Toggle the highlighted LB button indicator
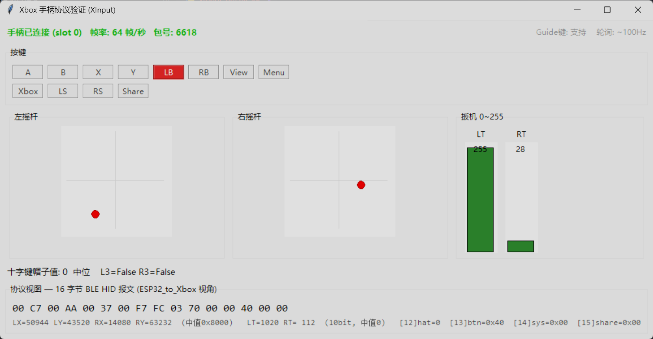 168,72
